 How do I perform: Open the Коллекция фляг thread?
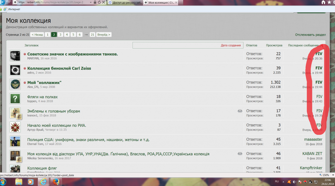(x=42, y=168)
